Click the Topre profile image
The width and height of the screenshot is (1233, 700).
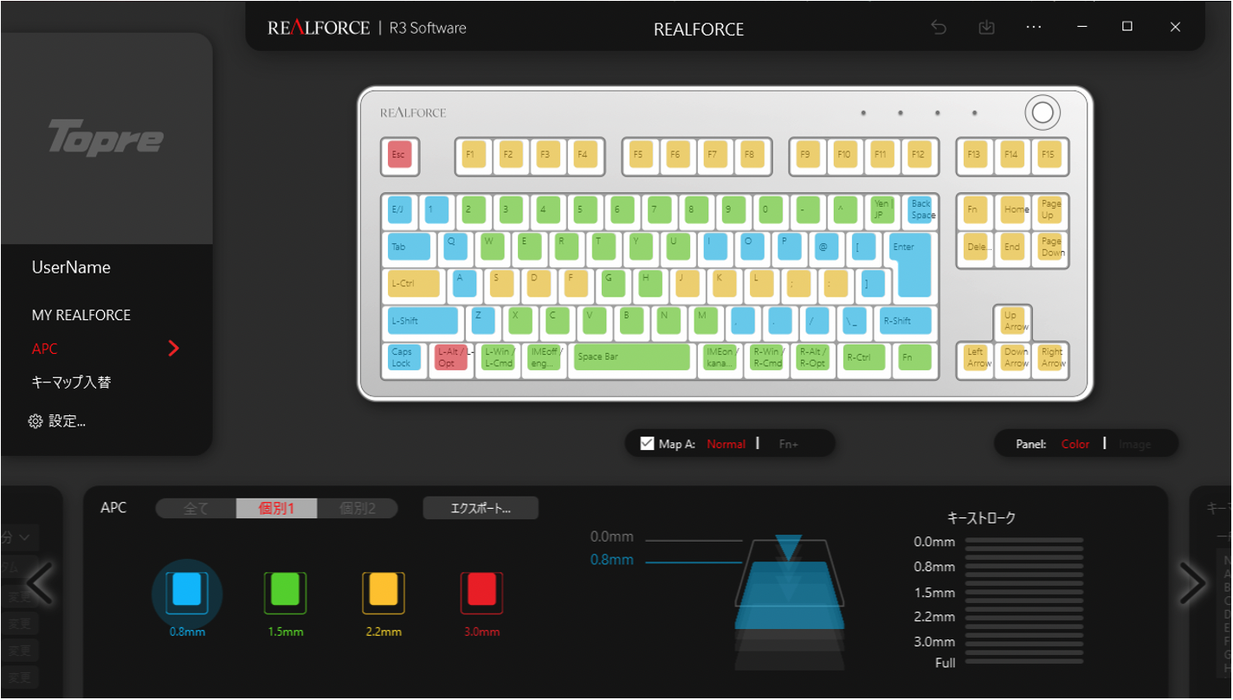coord(106,138)
